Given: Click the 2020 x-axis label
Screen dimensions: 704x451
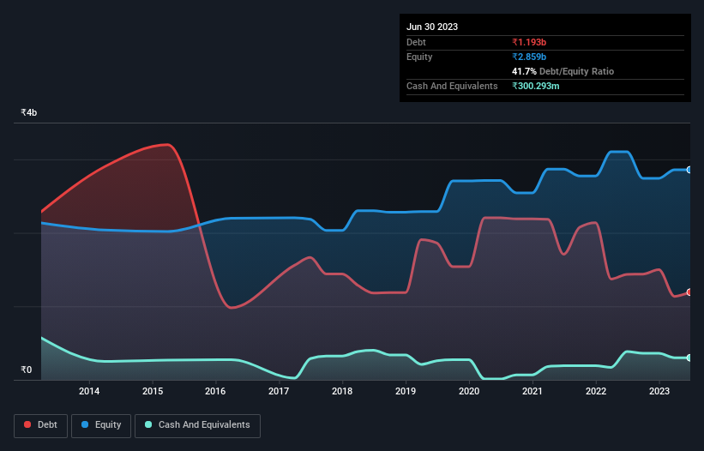Looking at the screenshot, I should pyautogui.click(x=469, y=391).
